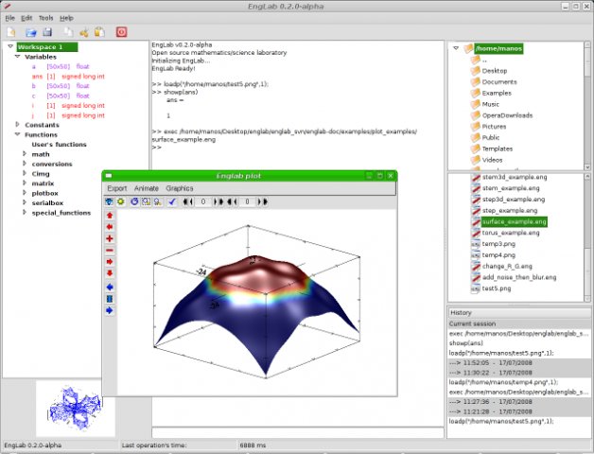Open the Help menu
Screen dimensions: 594x454
[x=66, y=18]
